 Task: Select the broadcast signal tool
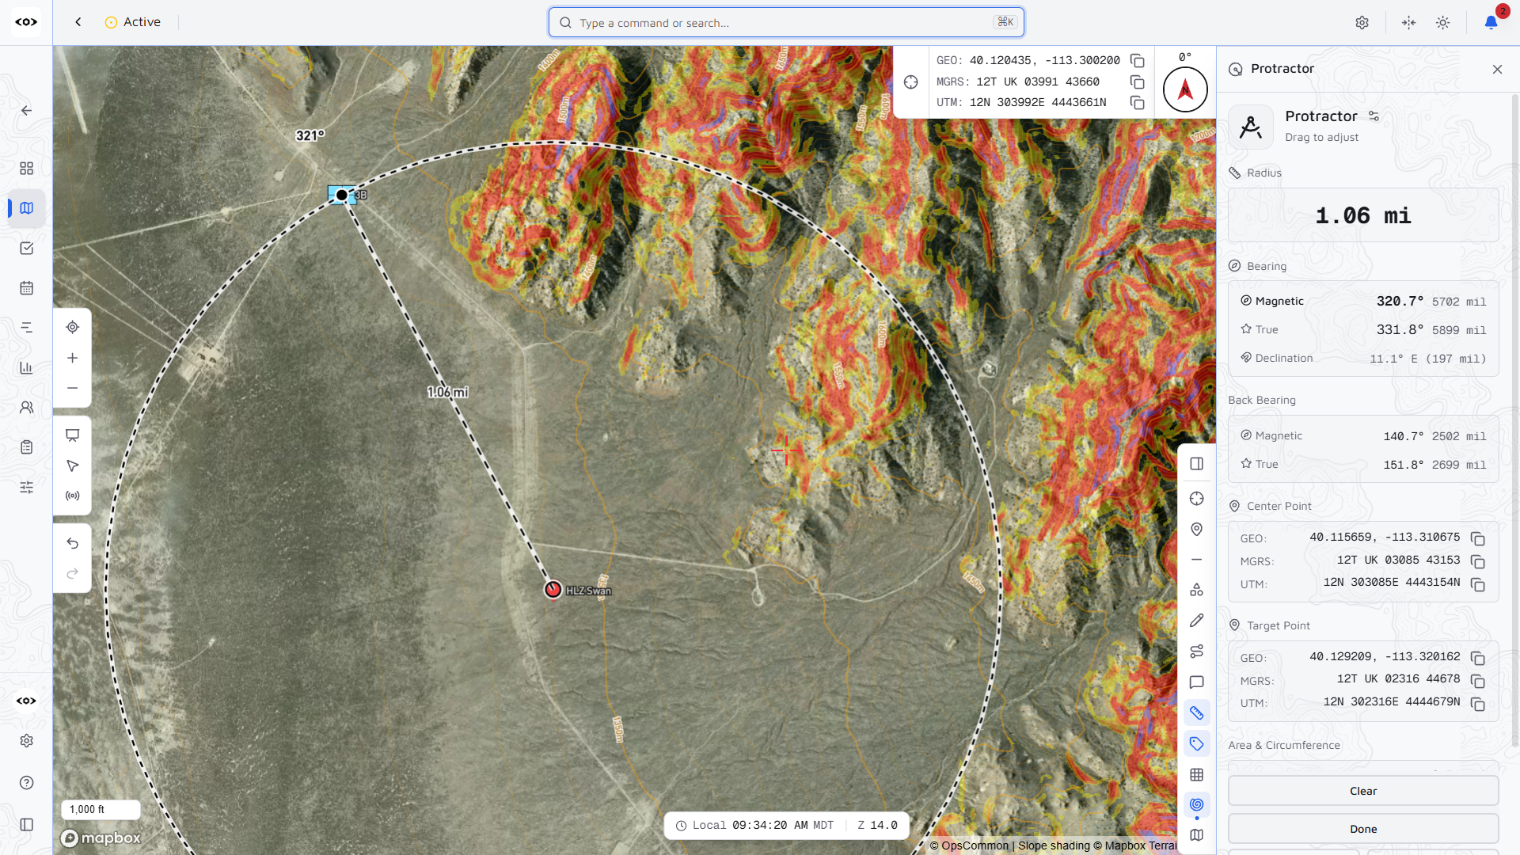tap(72, 496)
